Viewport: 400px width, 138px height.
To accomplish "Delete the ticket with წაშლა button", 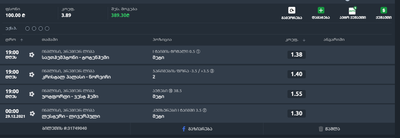I will pyautogui.click(x=329, y=129).
